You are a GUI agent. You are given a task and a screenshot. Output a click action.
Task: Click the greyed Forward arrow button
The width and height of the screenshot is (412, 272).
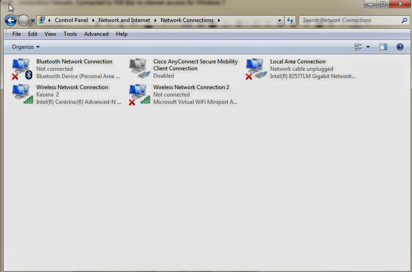[x=23, y=20]
